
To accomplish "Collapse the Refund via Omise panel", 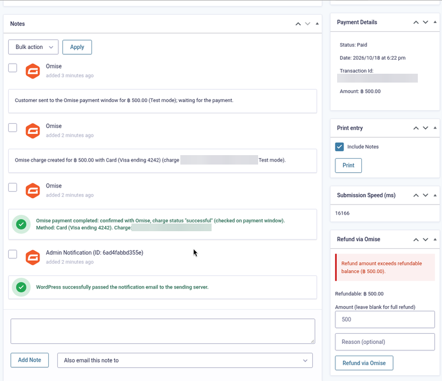I will [x=435, y=239].
